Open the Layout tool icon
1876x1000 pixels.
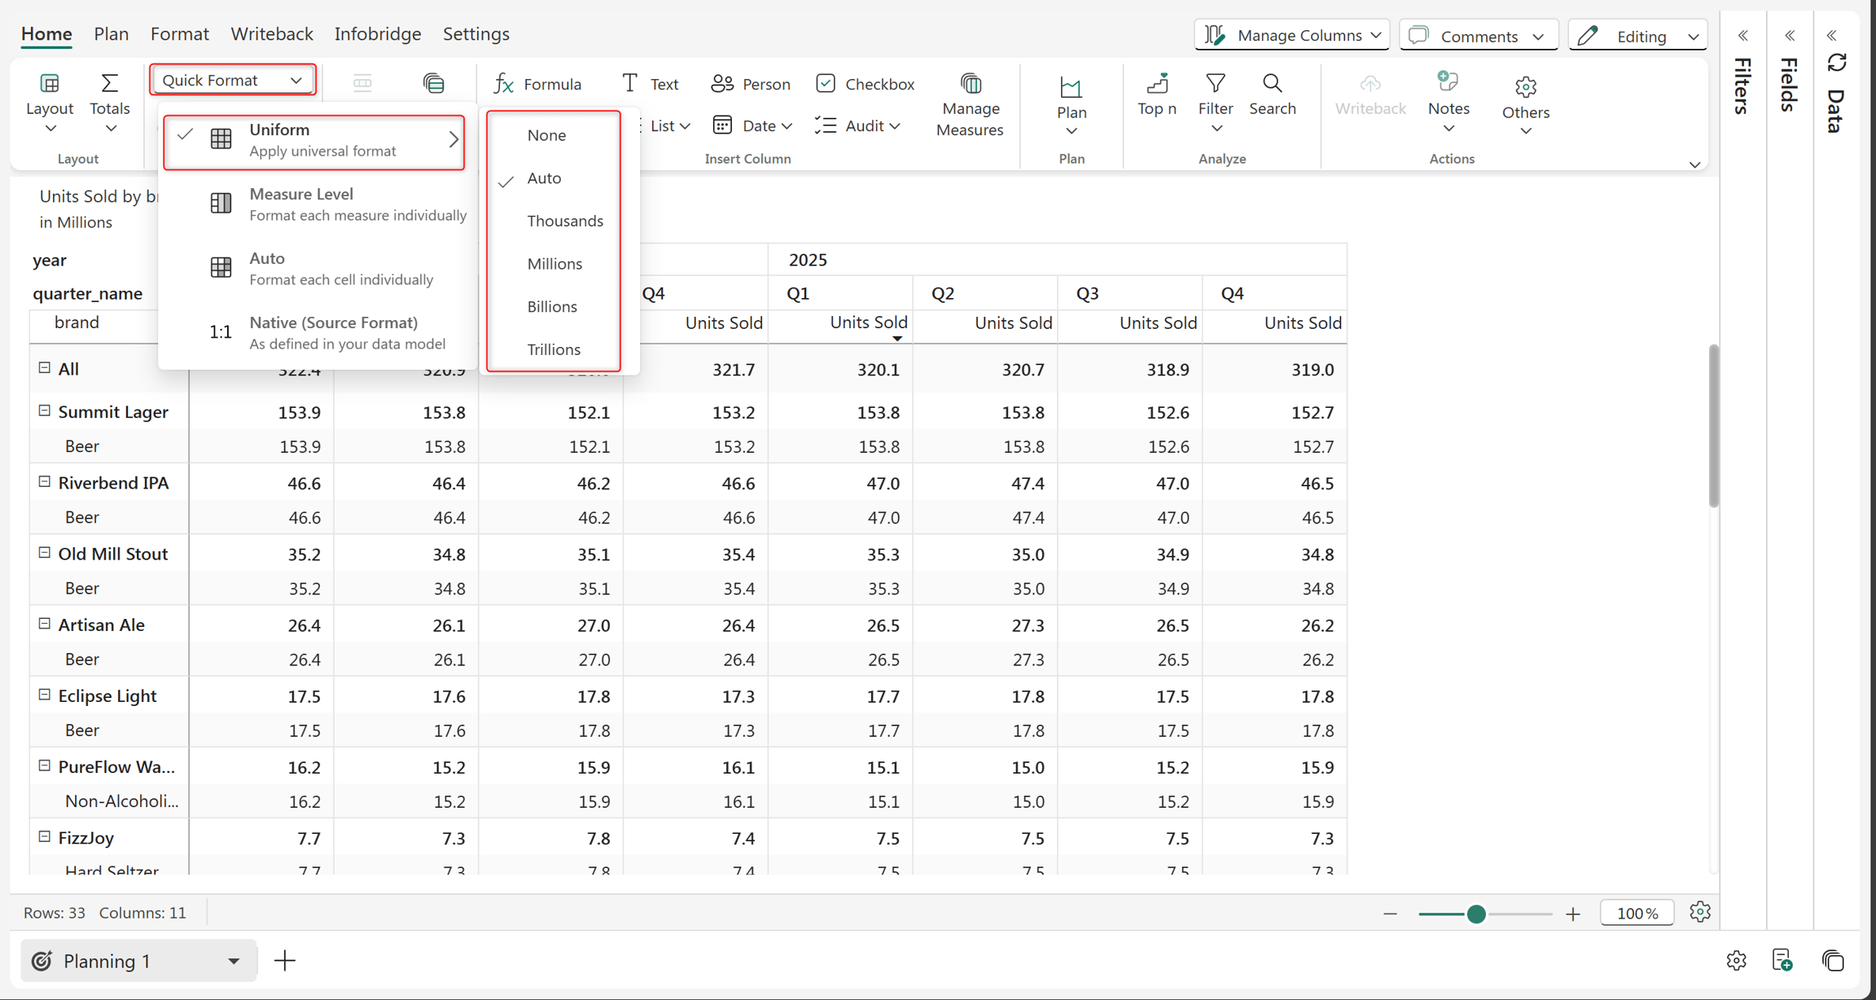tap(50, 83)
